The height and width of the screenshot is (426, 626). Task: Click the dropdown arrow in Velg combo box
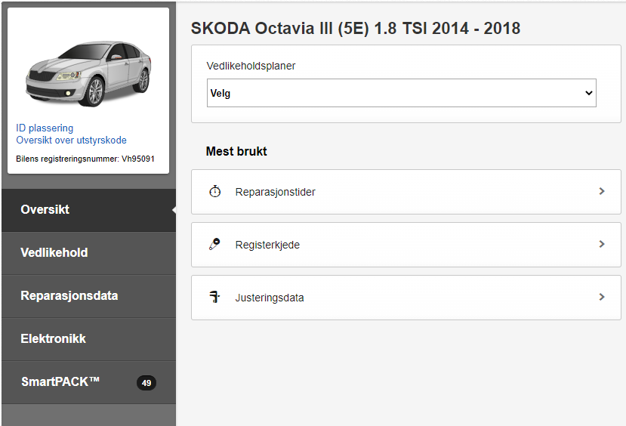click(588, 93)
